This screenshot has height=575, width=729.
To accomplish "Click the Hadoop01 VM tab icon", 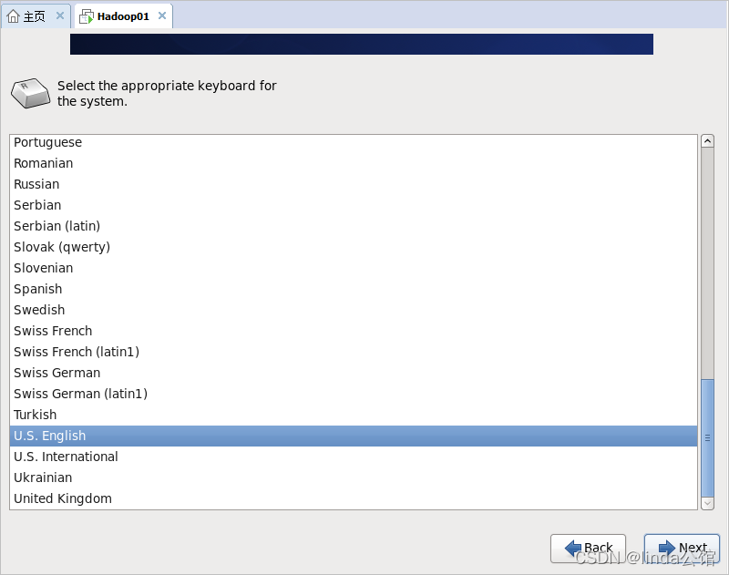I will point(87,16).
